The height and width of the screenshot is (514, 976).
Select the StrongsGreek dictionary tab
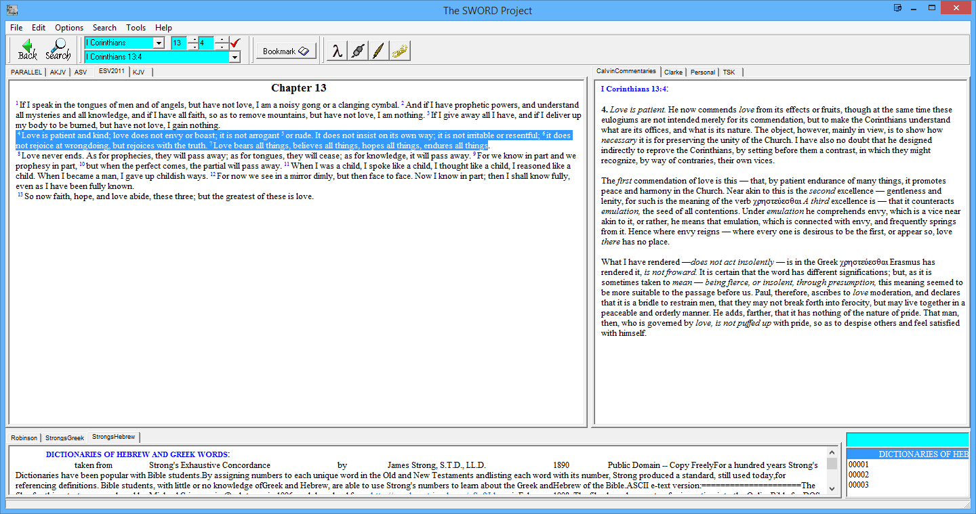[x=64, y=438]
